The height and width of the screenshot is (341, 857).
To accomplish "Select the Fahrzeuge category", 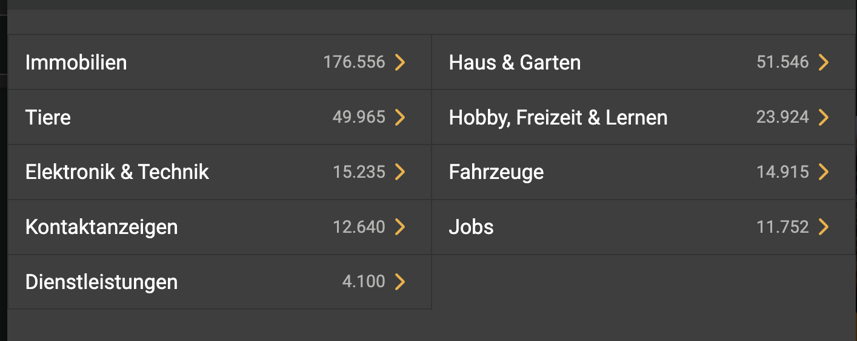I will [x=496, y=172].
